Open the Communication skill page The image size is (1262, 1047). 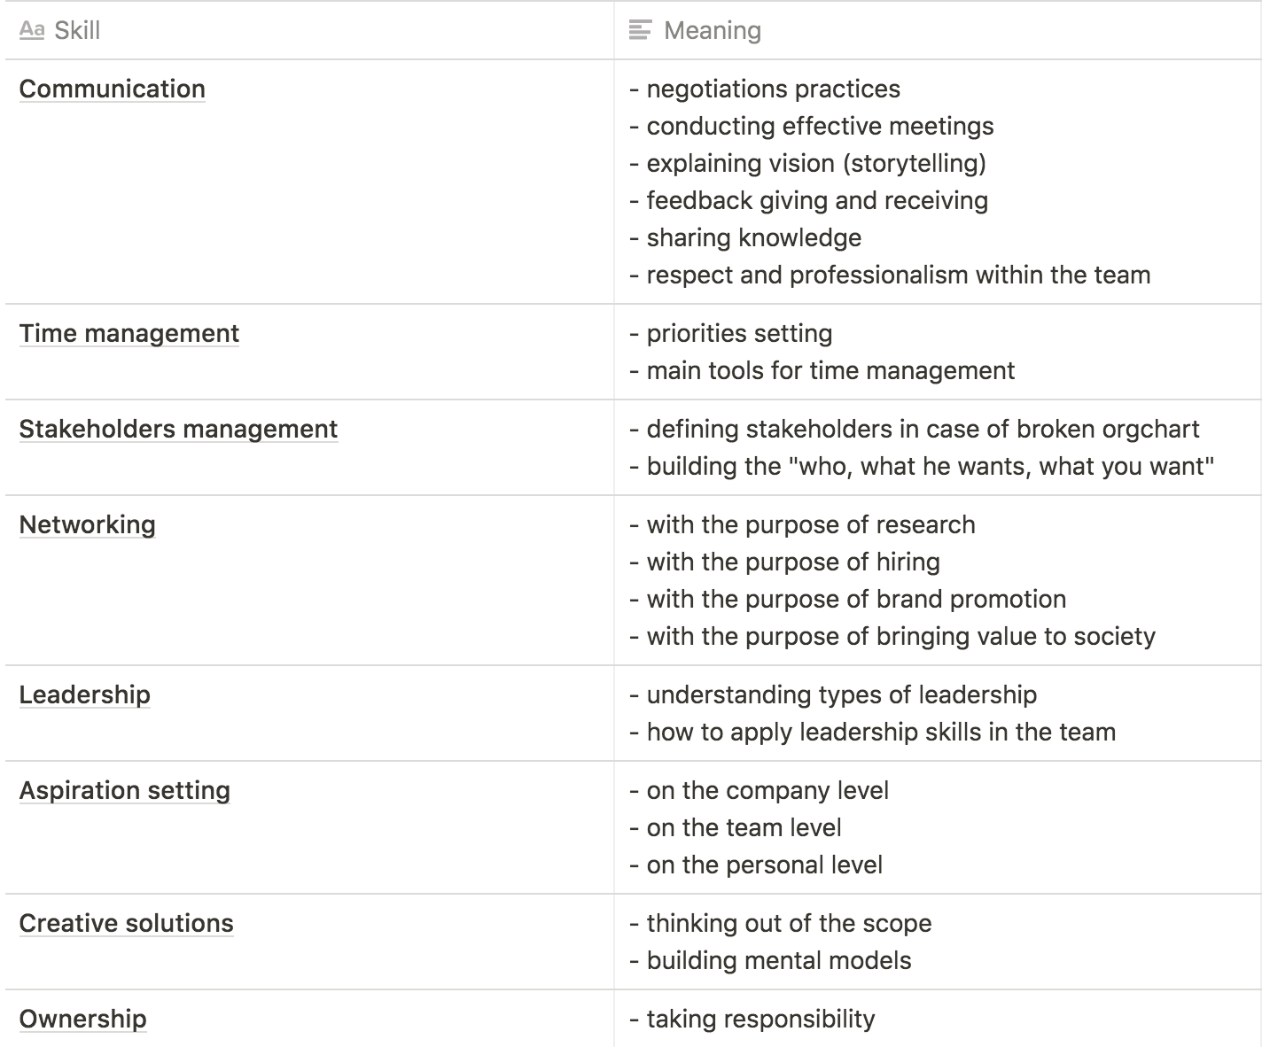tap(112, 89)
